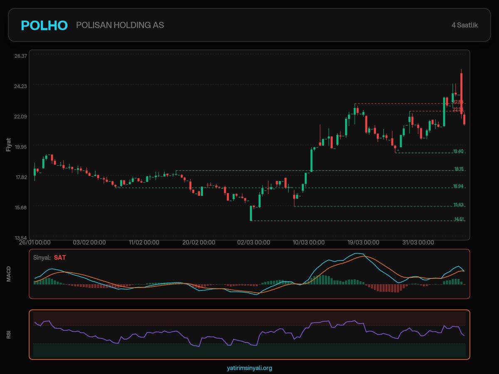The width and height of the screenshot is (499, 374).
Task: Click the POLHO ticker symbol
Action: (x=44, y=25)
